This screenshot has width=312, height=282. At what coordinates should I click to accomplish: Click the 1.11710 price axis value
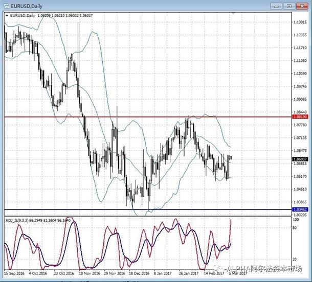300,48
